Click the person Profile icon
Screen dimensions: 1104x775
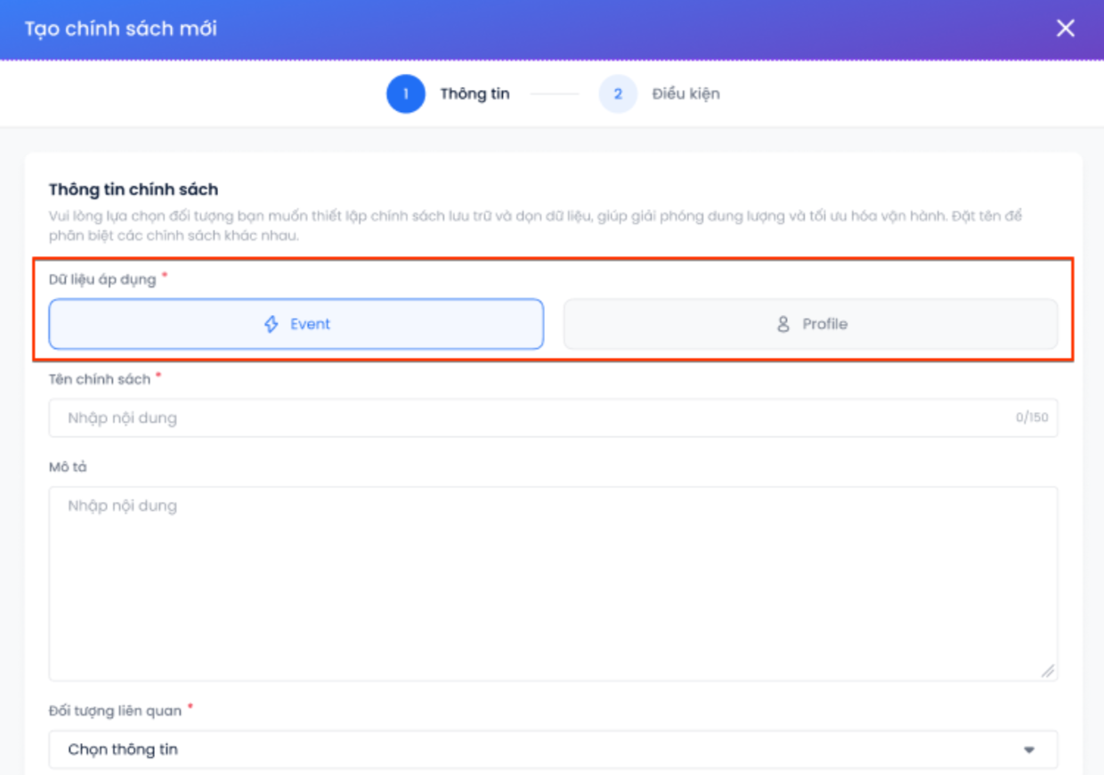pos(783,324)
